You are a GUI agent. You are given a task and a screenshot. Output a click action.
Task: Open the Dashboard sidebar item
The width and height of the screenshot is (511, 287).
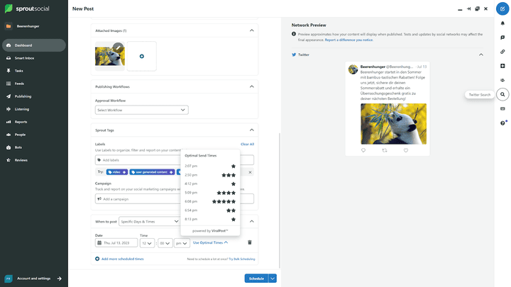(x=34, y=45)
